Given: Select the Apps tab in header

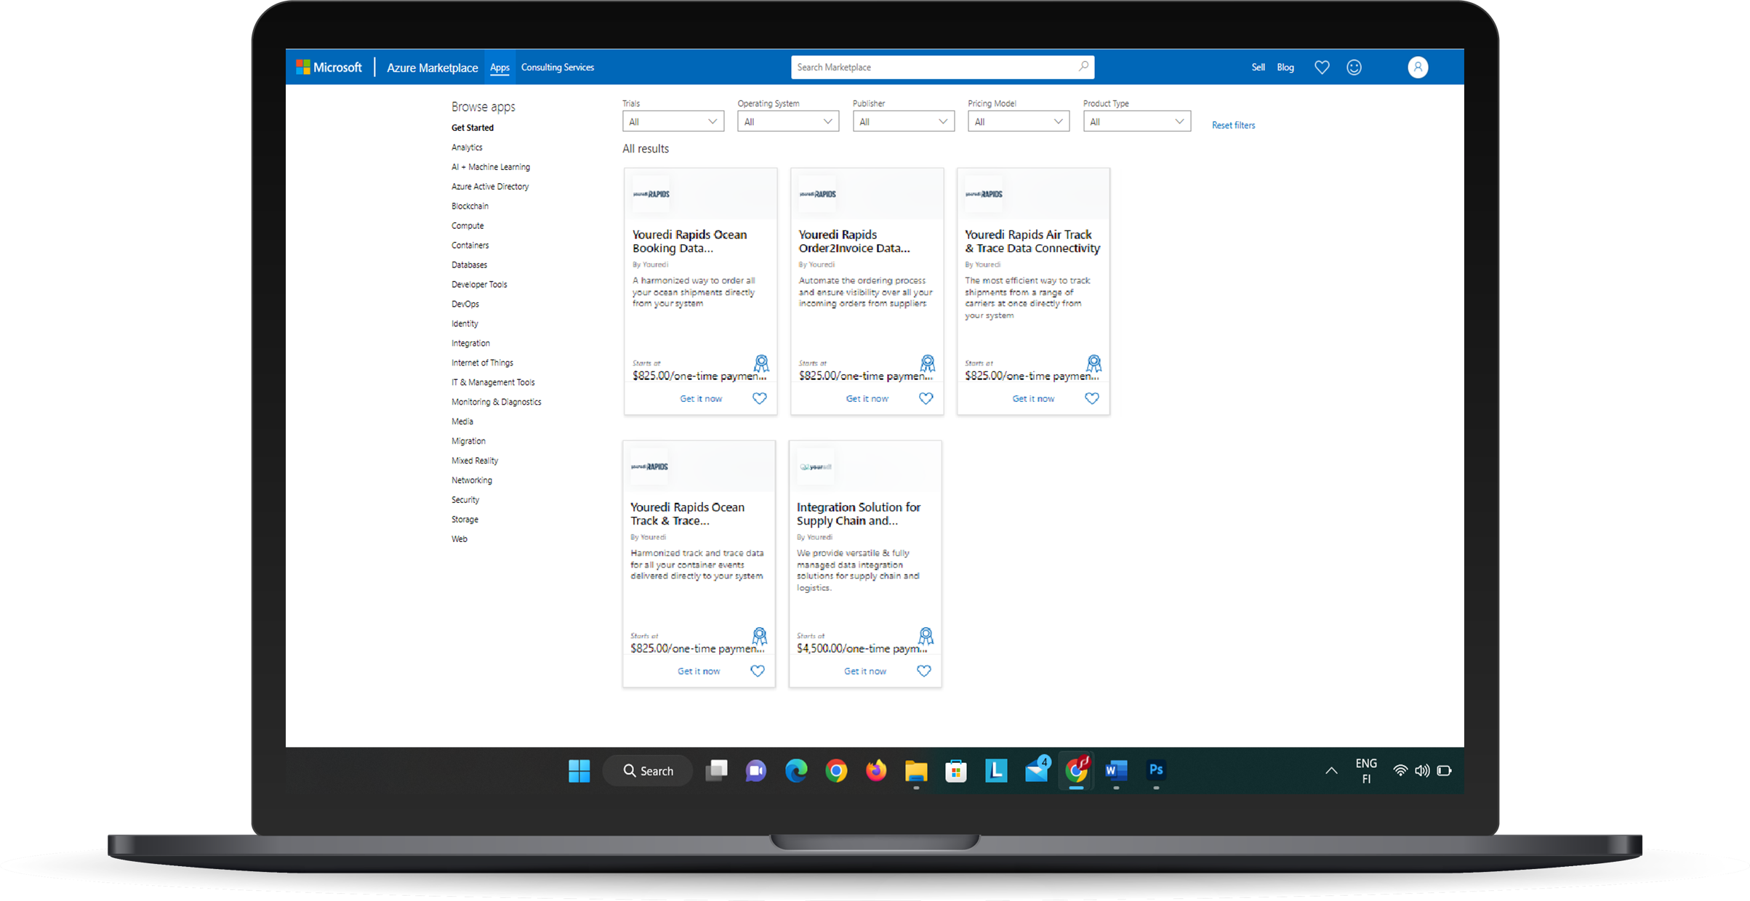Looking at the screenshot, I should click(499, 68).
